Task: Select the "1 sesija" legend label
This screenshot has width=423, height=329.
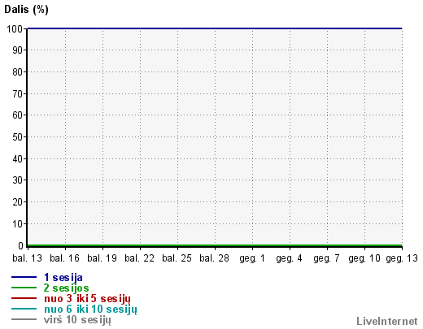Action: [x=63, y=278]
